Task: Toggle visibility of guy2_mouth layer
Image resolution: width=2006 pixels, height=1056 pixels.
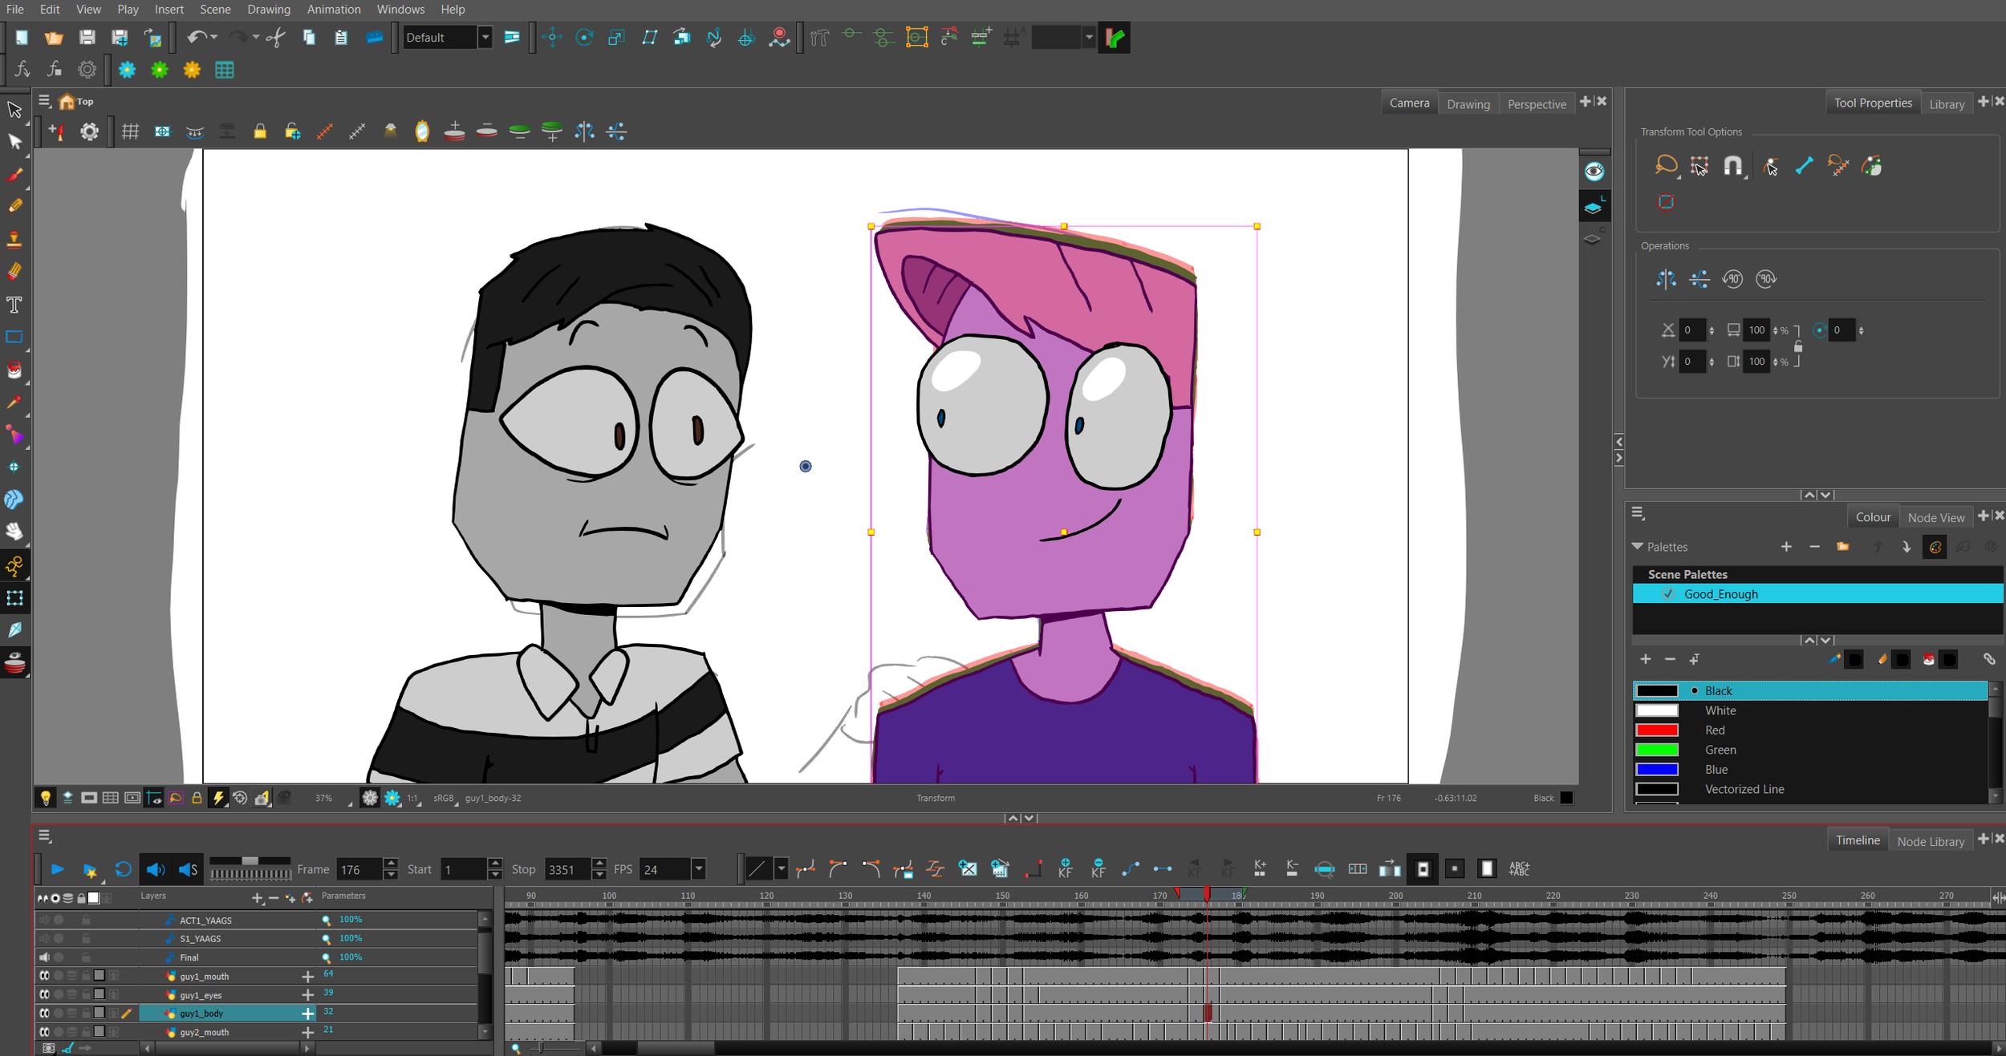Action: (45, 1032)
